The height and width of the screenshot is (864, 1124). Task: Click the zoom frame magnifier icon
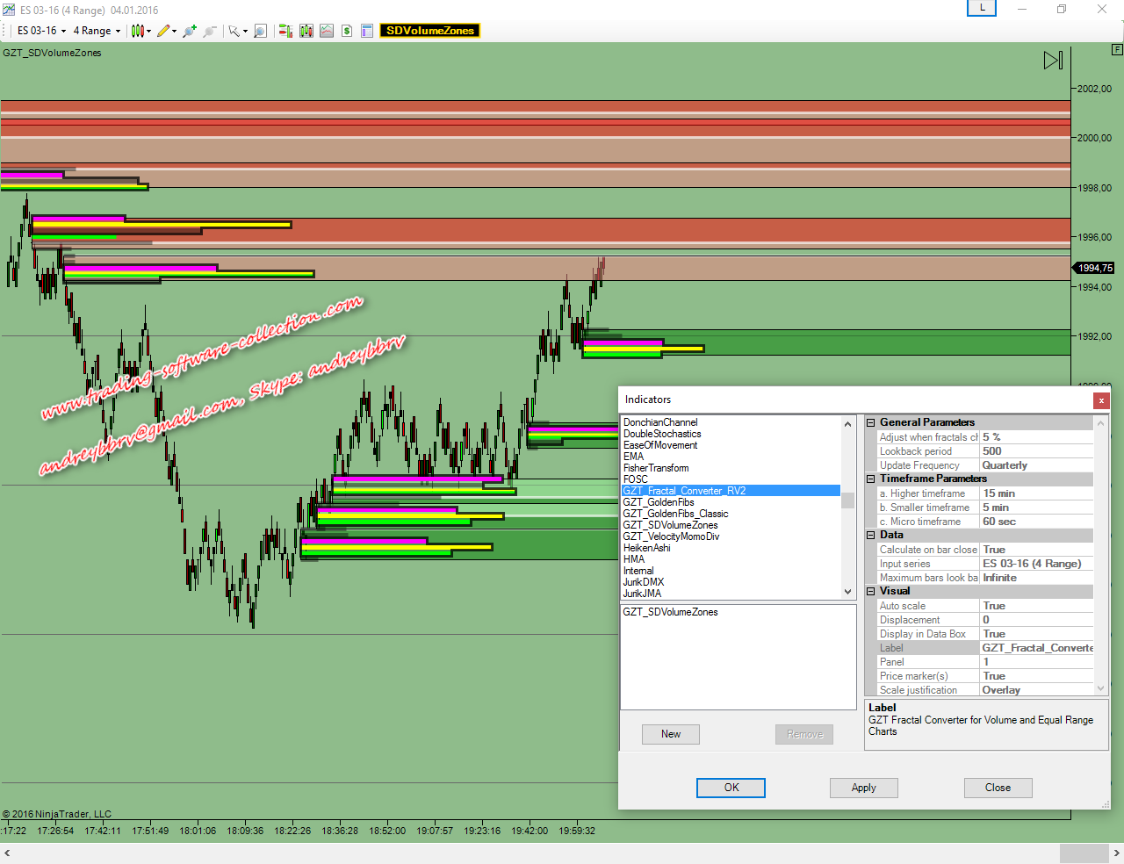click(260, 31)
